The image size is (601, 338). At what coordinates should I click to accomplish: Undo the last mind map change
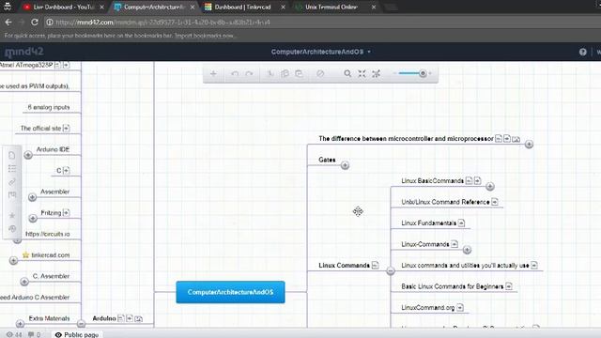(235, 73)
